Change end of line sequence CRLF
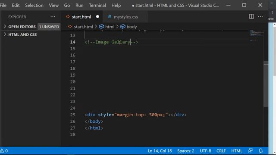Screen dimensions: 276x155 pyautogui.click(x=221, y=151)
